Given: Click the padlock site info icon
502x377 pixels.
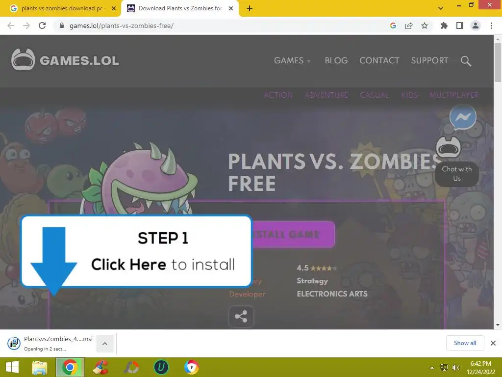Looking at the screenshot, I should 62,26.
